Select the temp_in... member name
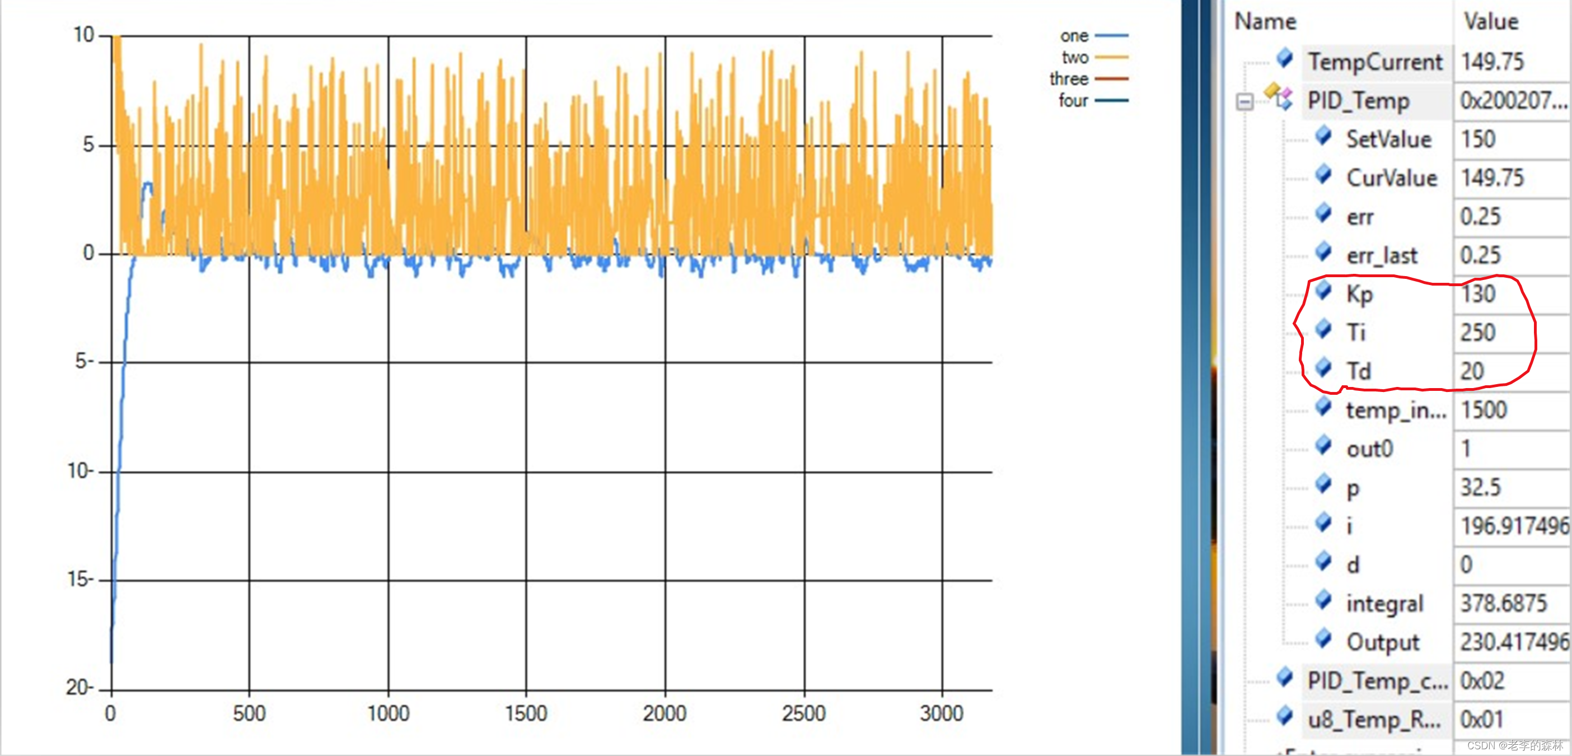This screenshot has width=1572, height=756. (x=1396, y=411)
